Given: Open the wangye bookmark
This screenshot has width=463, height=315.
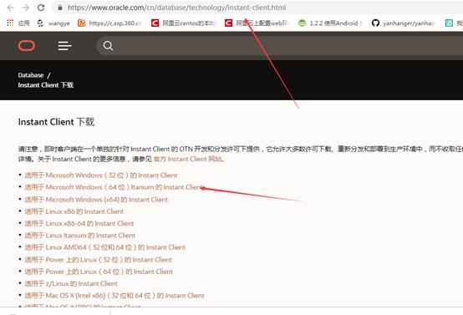Looking at the screenshot, I should click(x=53, y=23).
